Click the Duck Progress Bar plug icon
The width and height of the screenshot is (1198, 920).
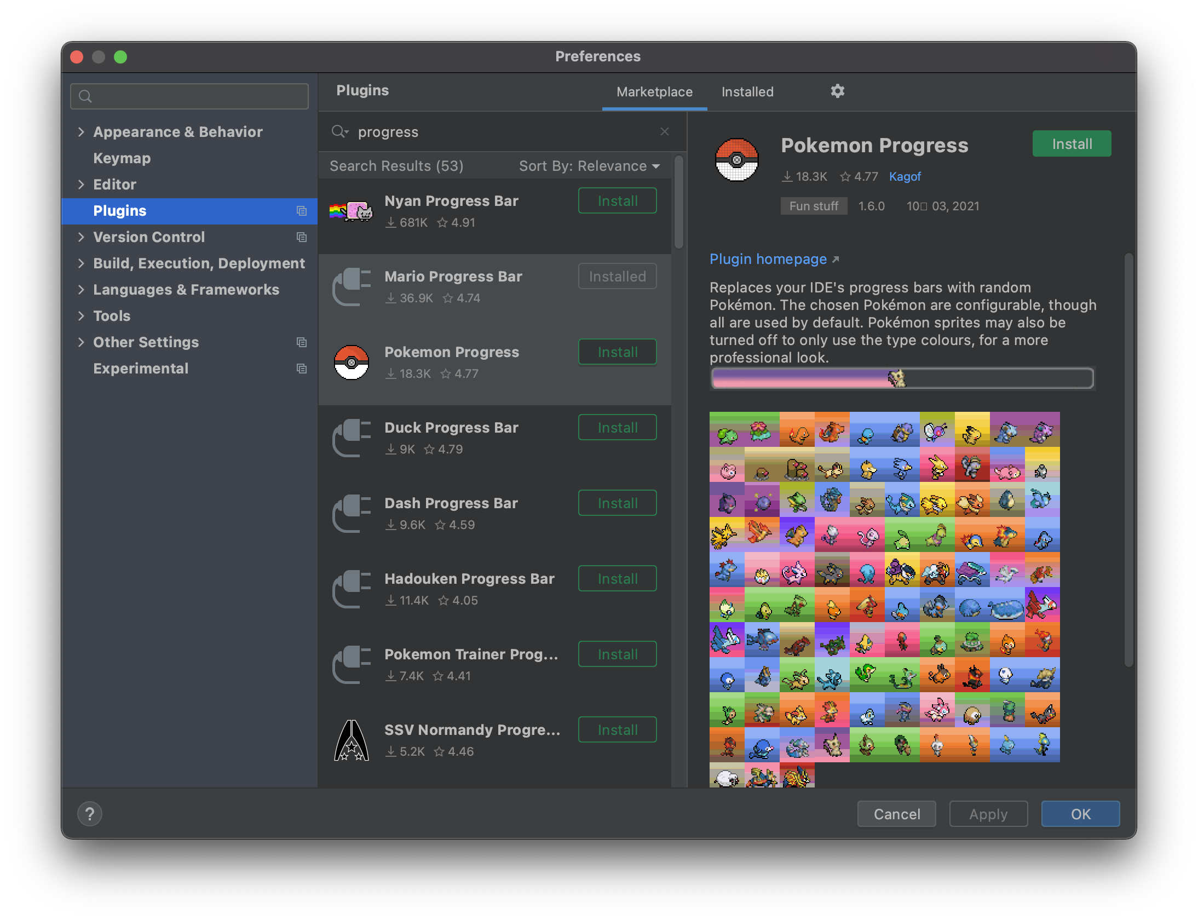pyautogui.click(x=352, y=438)
